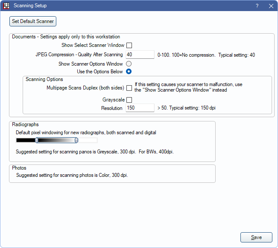Save the scanning settings
278x248 pixels.
click(x=256, y=237)
